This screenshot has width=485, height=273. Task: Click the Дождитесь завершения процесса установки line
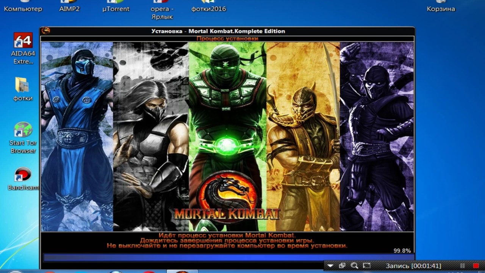point(227,240)
